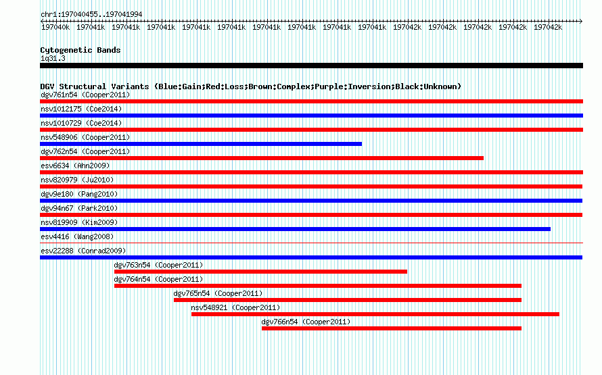Select the blue bar under dgv9e180
Image resolution: width=602 pixels, height=375 pixels.
tap(311, 201)
